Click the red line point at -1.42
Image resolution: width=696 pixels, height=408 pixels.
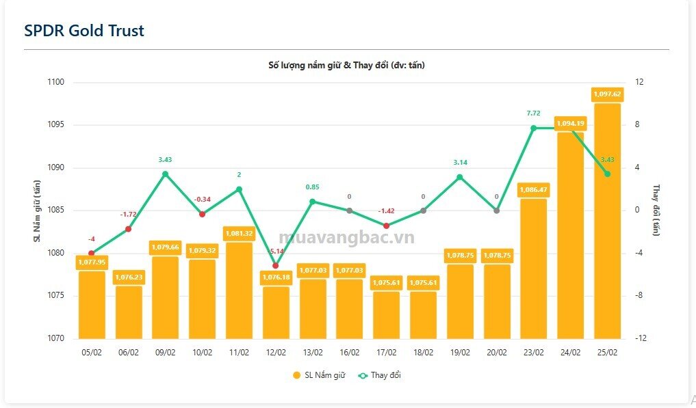click(x=386, y=226)
